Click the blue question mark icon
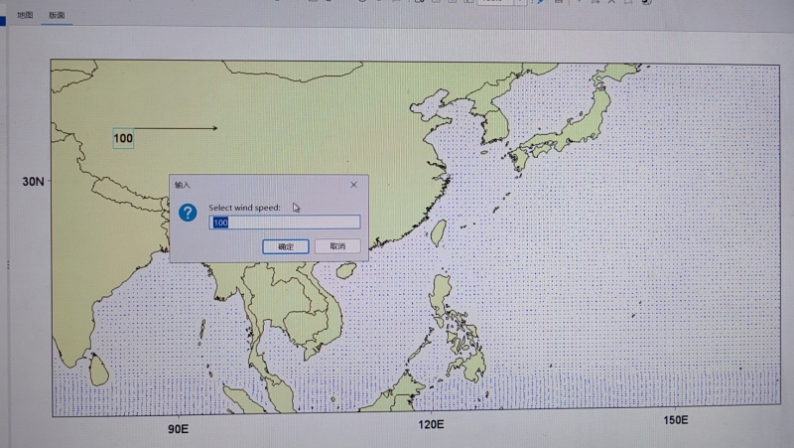The image size is (794, 448). [x=189, y=213]
